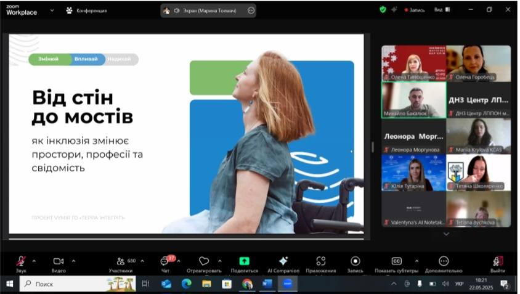Screen dimensions: 520x294
Task: Open the Приложения apps icon
Action: pos(321,261)
